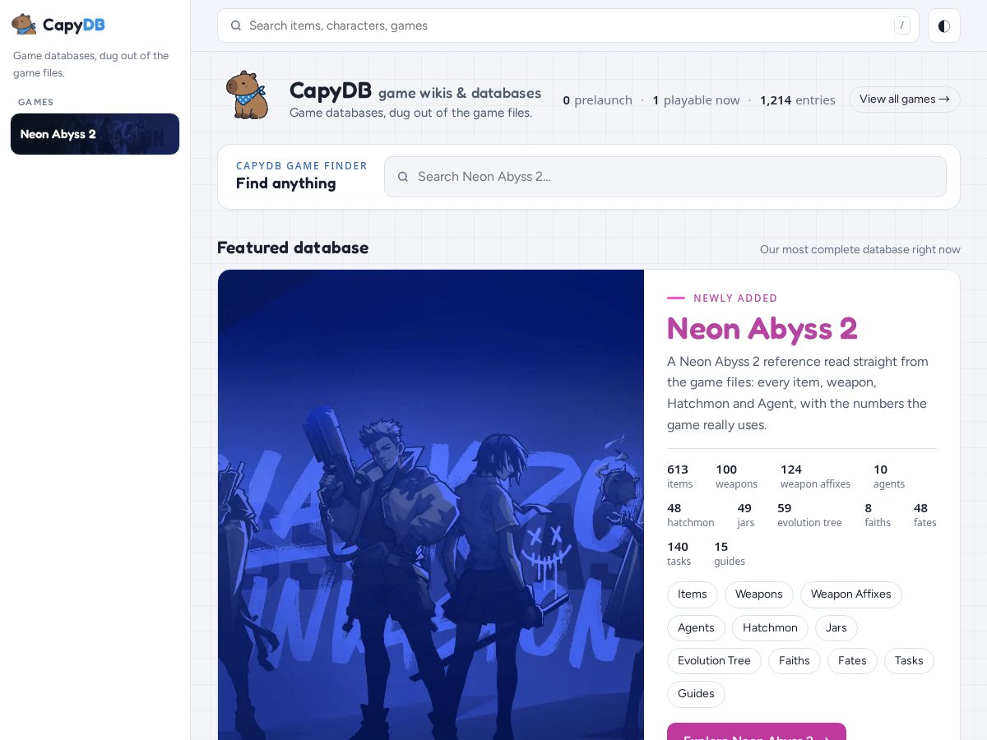Click the NEWLY ADDED label
Screen dimensions: 987x740
click(x=735, y=298)
